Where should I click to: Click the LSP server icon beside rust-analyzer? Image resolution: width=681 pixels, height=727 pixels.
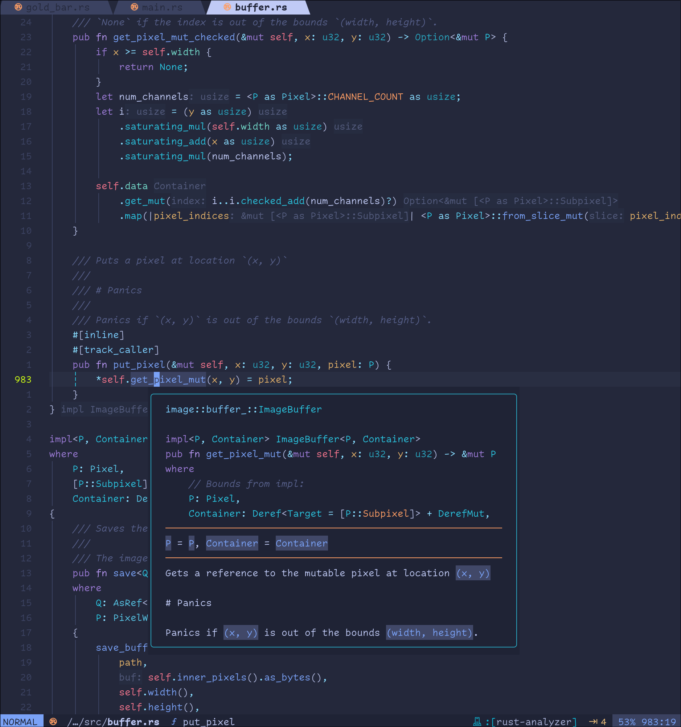(477, 721)
